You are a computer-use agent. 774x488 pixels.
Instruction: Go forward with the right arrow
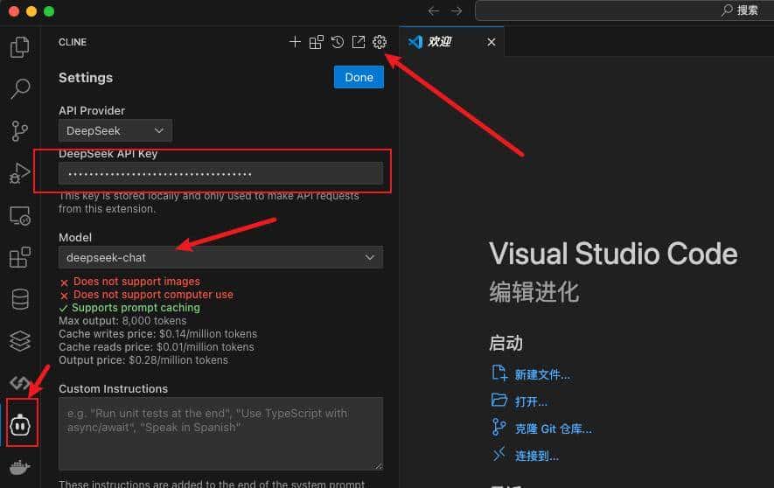click(457, 10)
